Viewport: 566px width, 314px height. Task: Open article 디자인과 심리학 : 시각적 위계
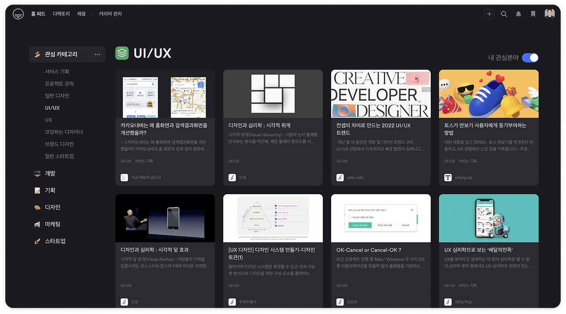coord(260,126)
